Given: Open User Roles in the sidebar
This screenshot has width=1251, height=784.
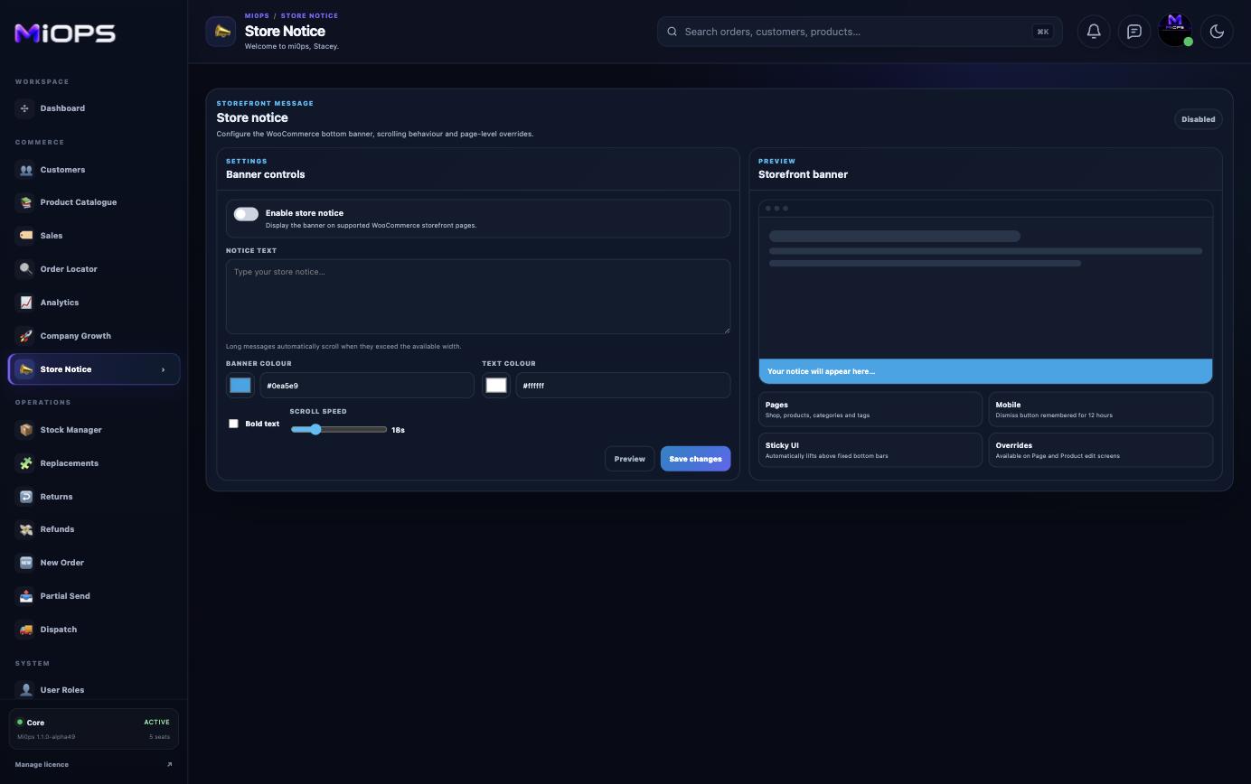Looking at the screenshot, I should click(x=94, y=690).
